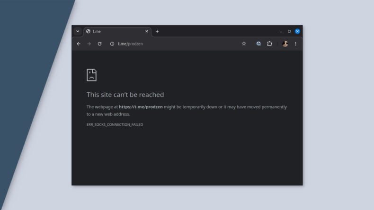Open the blue extension icon in toolbar
Viewport: 374px width, 210px height.
(258, 44)
